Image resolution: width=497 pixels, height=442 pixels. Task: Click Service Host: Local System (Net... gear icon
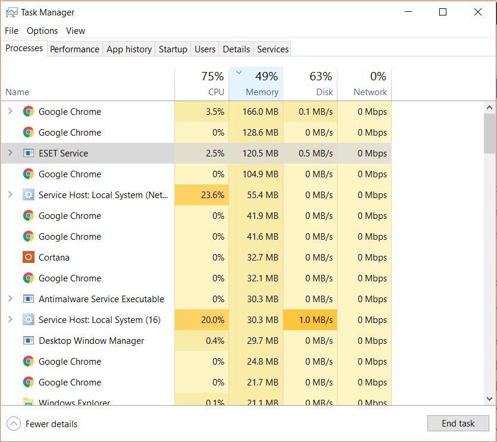pos(29,195)
